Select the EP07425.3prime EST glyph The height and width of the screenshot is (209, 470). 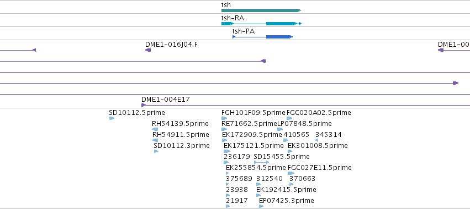click(x=261, y=206)
